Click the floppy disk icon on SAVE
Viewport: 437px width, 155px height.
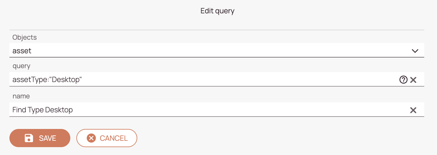click(29, 138)
